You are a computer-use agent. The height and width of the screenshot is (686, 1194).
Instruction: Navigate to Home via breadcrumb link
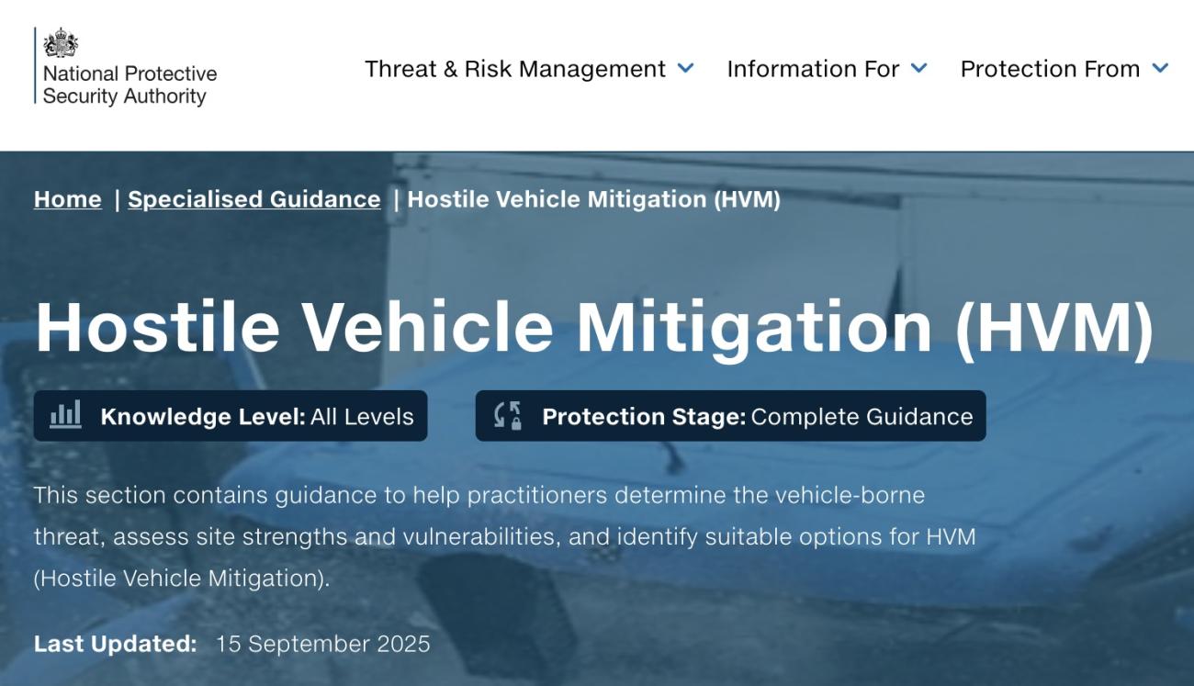pos(66,199)
